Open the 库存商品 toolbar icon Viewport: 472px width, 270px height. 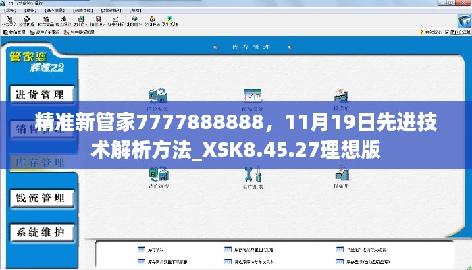click(x=46, y=21)
